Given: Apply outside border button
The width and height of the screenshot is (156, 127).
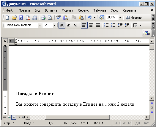Looking at the screenshot, I should coord(135,25).
